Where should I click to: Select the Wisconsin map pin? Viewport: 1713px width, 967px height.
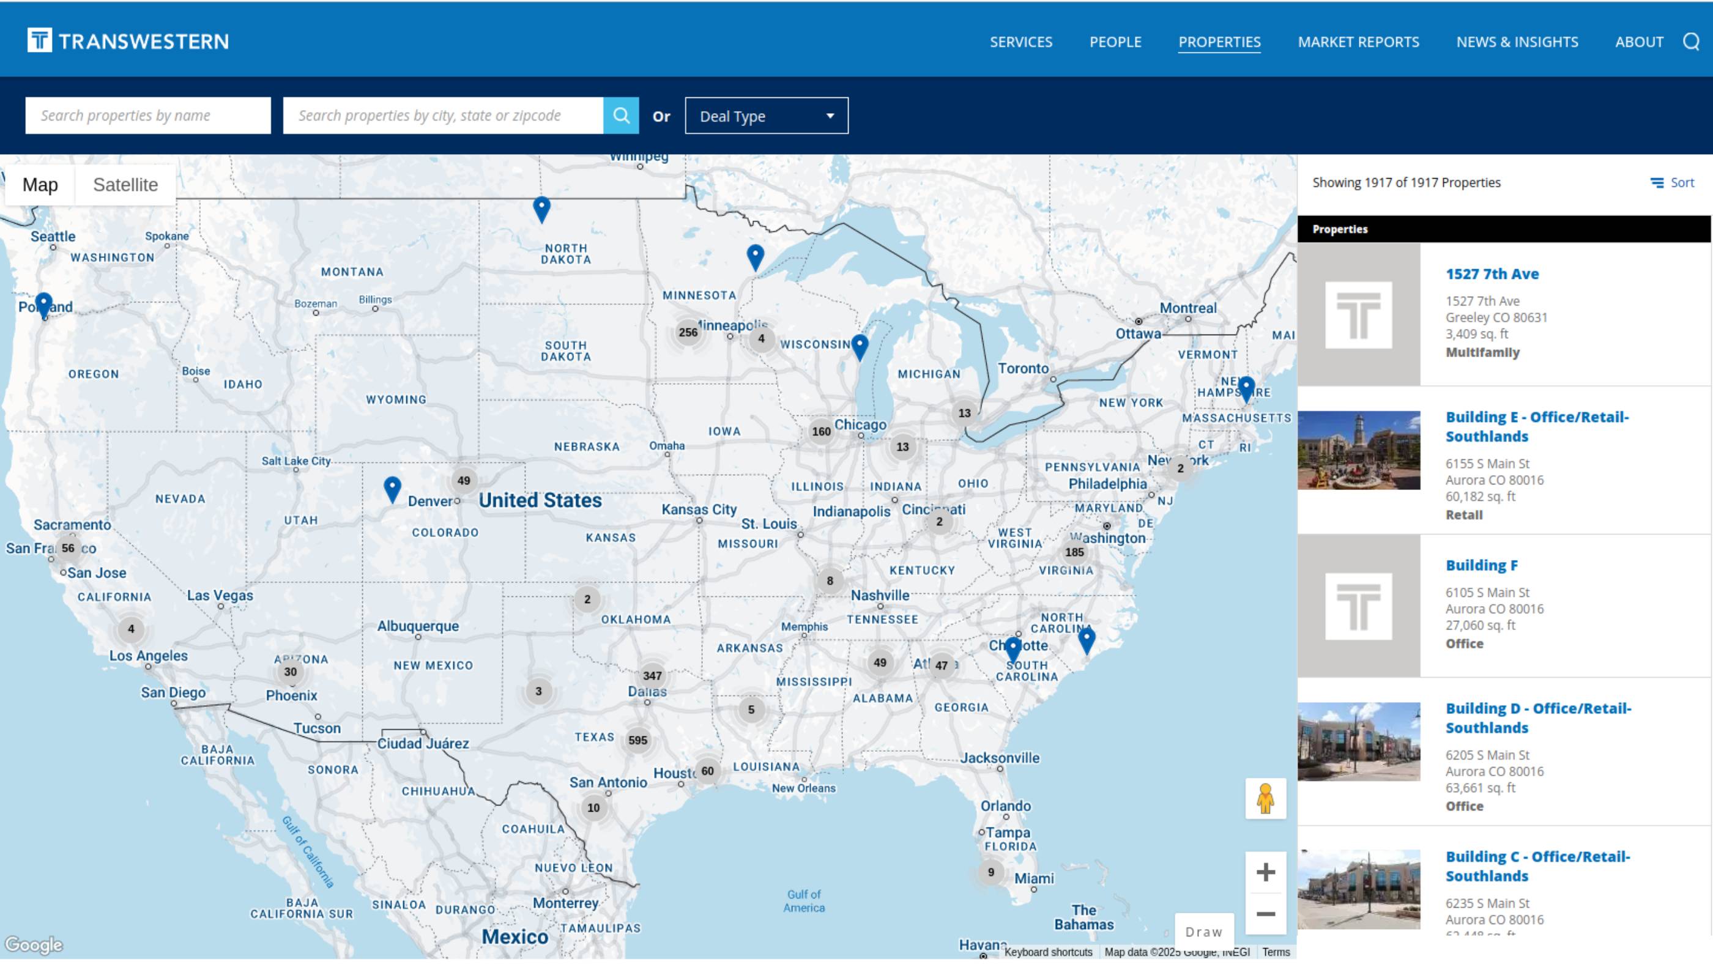tap(860, 347)
